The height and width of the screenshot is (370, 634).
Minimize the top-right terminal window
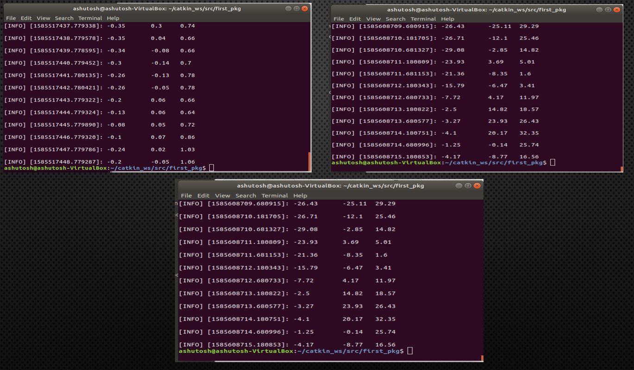pyautogui.click(x=600, y=10)
